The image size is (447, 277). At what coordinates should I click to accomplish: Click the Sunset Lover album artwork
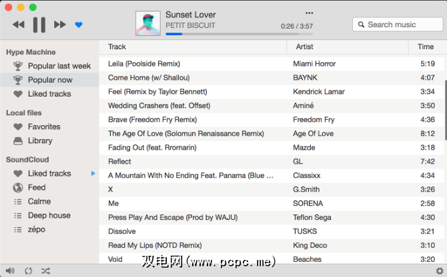tap(148, 23)
